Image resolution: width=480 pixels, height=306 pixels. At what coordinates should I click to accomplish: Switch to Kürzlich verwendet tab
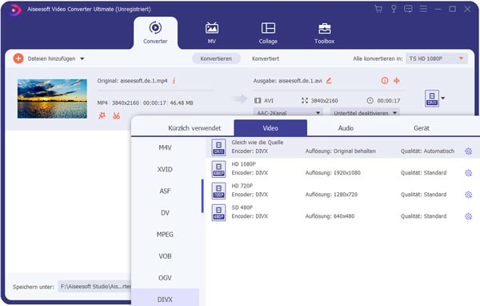pyautogui.click(x=194, y=128)
